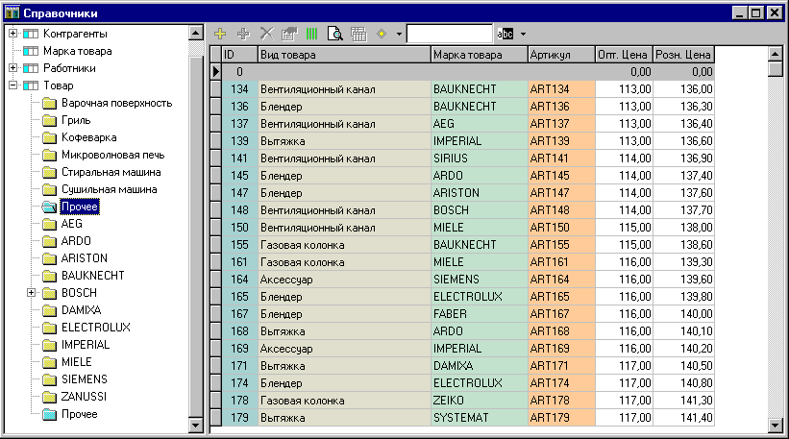
Task: Open the Варочная поверхность folder
Action: click(x=116, y=103)
